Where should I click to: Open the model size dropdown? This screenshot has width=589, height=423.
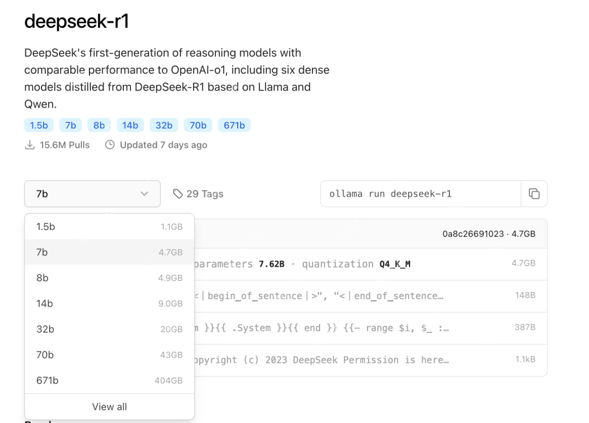92,193
